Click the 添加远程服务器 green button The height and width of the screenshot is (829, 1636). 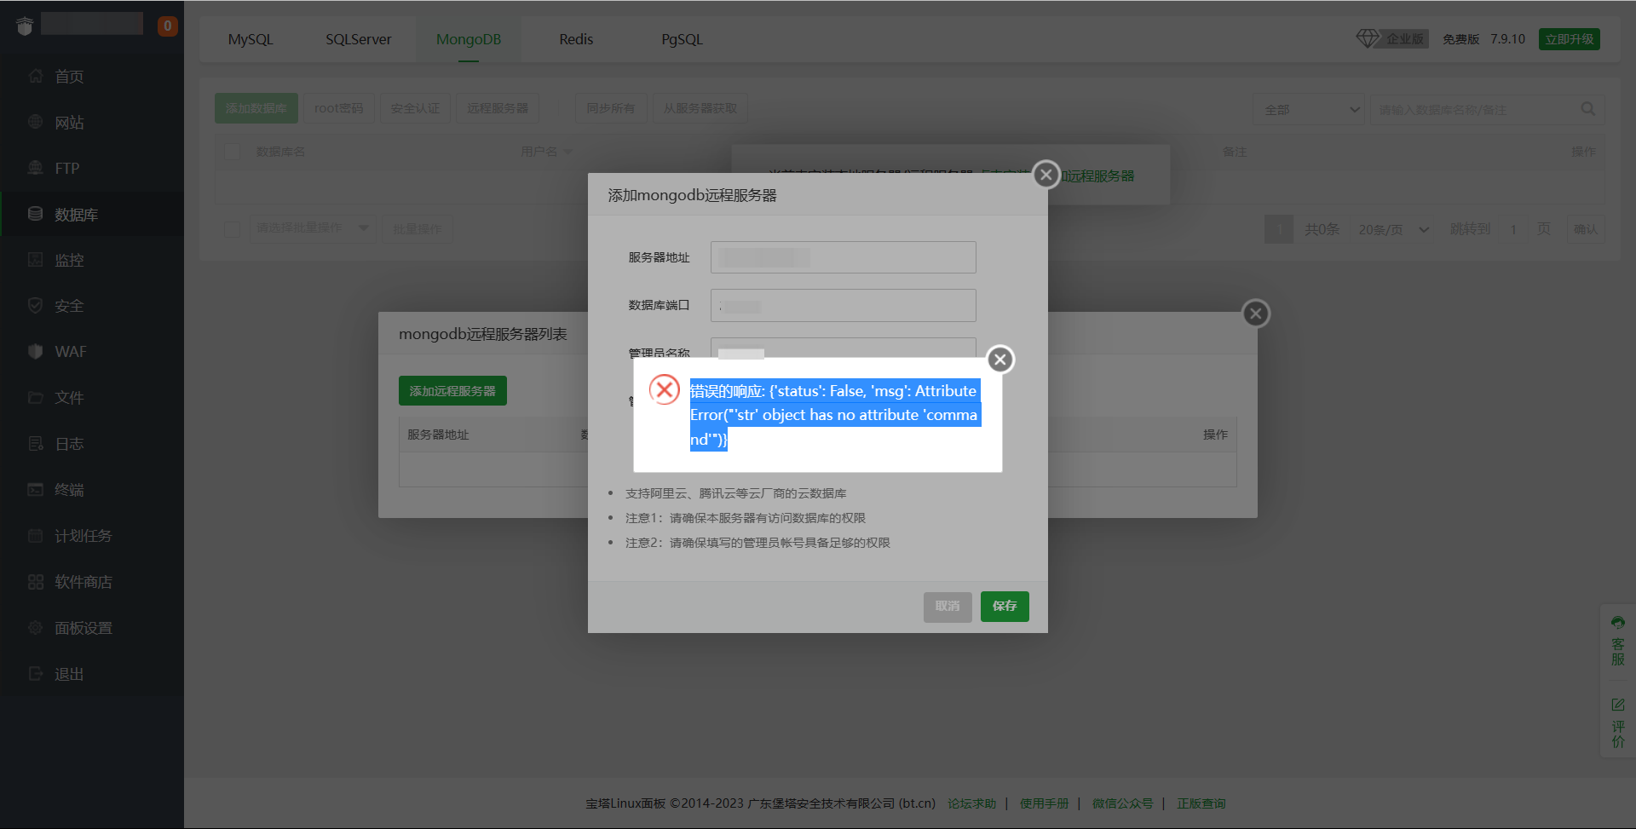(x=452, y=390)
